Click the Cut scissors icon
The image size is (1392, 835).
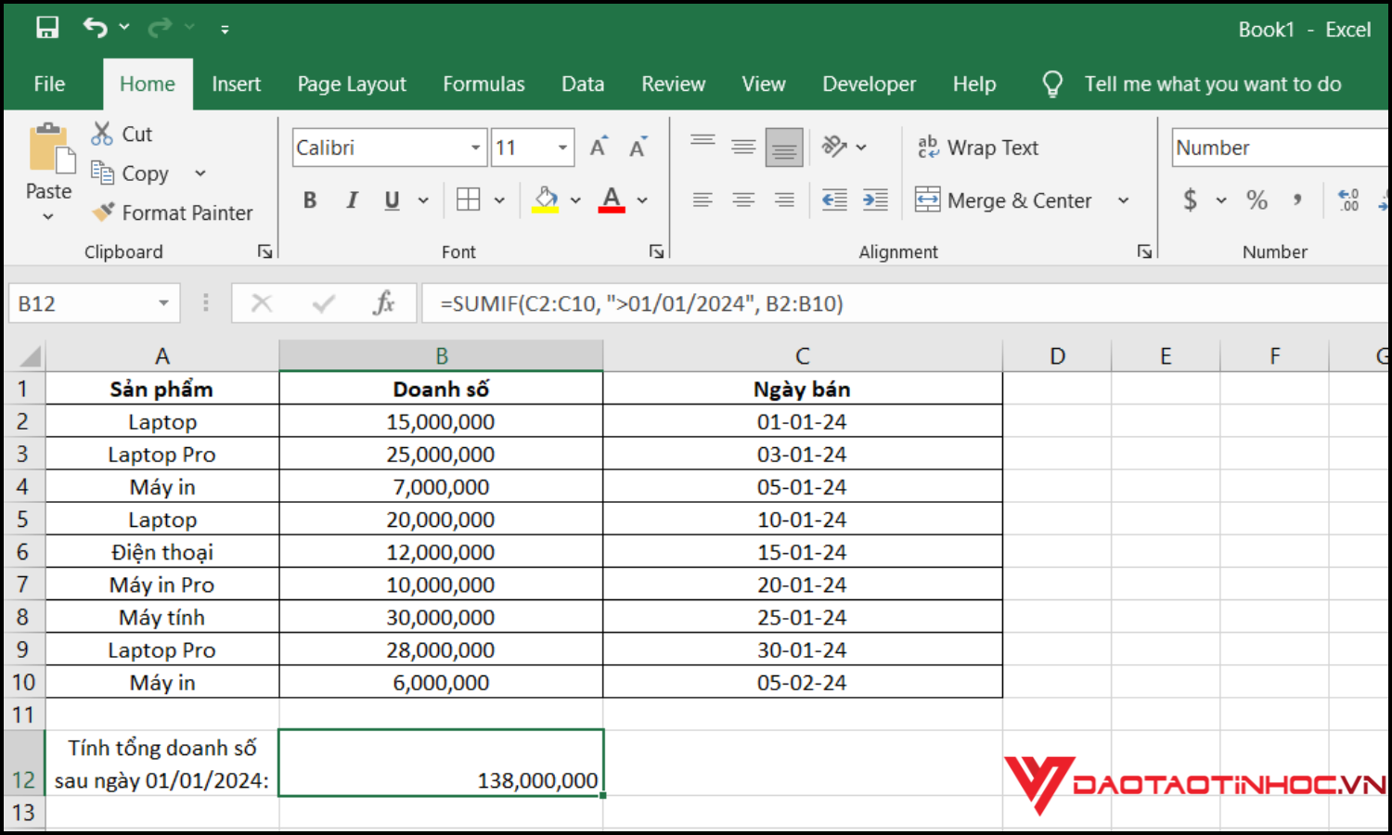(x=102, y=134)
